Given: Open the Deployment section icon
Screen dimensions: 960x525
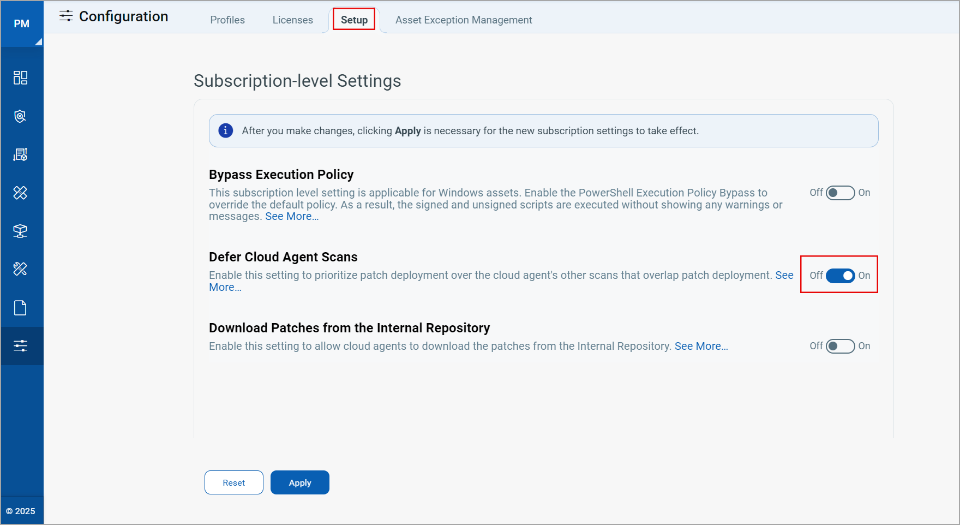Looking at the screenshot, I should pos(21,230).
